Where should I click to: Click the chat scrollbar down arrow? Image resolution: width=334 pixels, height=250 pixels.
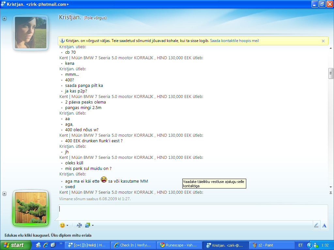pos(331,193)
